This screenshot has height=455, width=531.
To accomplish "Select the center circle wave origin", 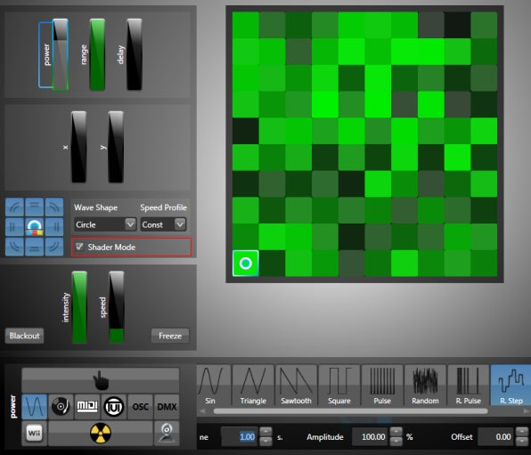I will click(34, 226).
